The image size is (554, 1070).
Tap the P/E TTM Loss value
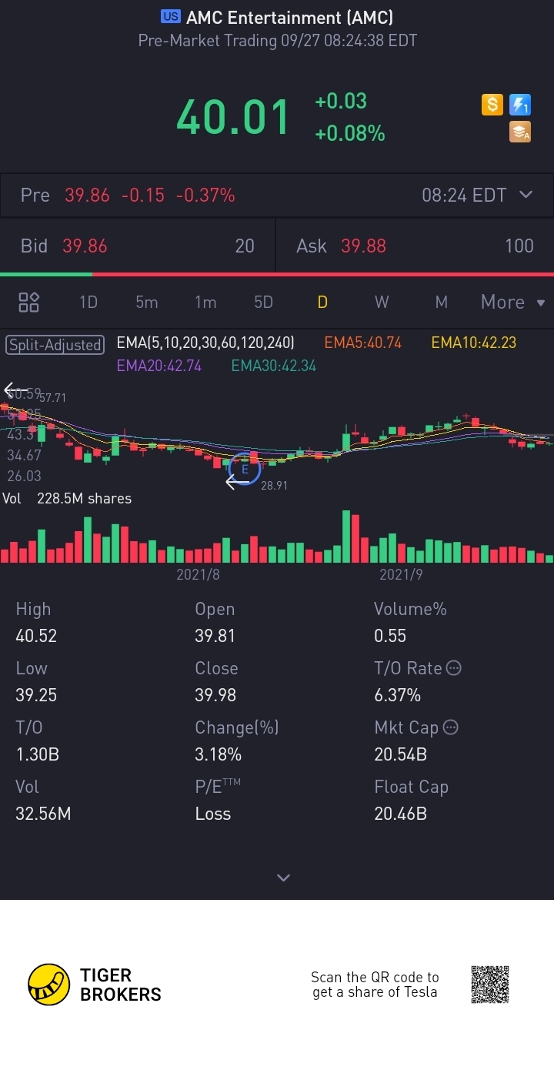click(213, 814)
